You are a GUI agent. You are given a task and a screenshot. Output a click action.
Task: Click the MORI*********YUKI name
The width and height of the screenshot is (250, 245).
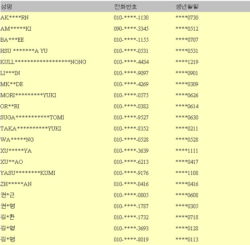(28, 95)
